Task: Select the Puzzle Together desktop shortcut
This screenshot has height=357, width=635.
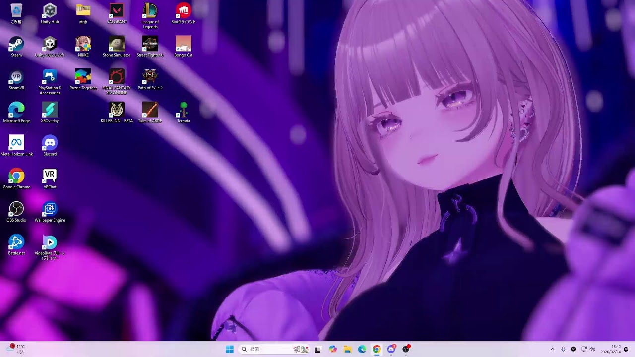Action: coord(83,80)
